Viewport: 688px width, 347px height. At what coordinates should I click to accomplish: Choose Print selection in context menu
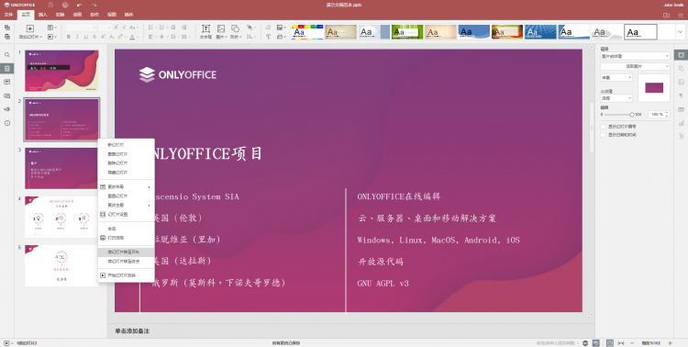click(126, 238)
